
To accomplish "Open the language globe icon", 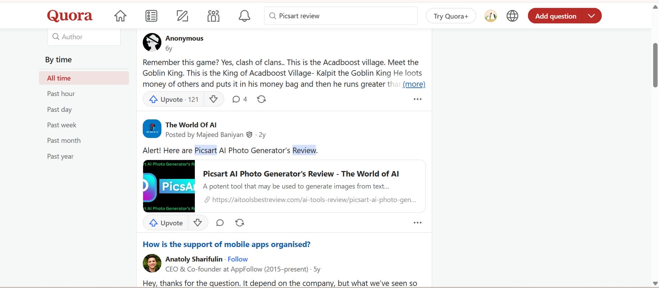I will (x=512, y=16).
